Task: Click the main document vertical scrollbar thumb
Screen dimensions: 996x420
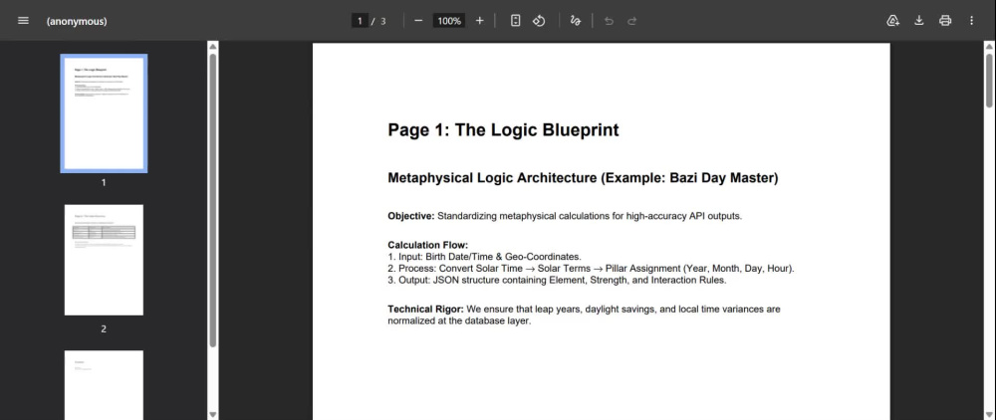Action: click(989, 81)
